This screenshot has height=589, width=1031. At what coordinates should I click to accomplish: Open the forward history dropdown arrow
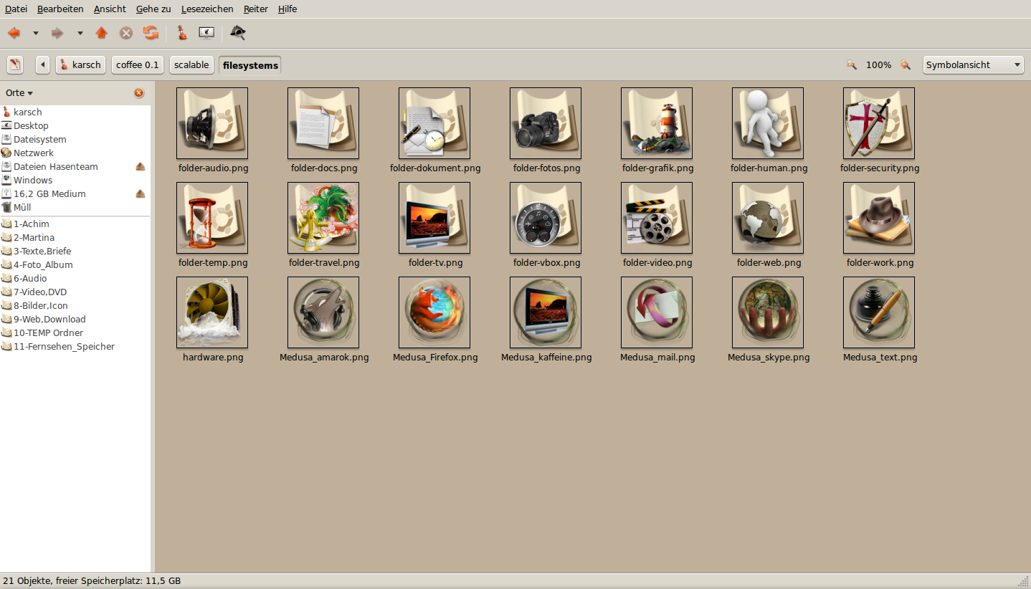pos(80,33)
